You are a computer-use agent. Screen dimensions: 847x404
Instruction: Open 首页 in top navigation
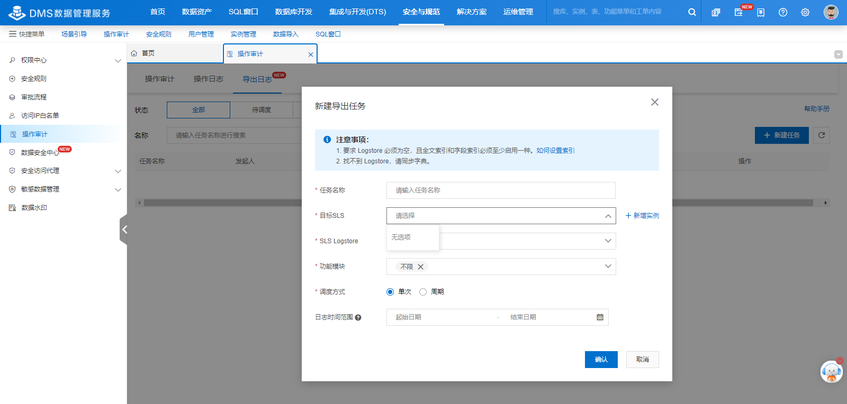158,12
